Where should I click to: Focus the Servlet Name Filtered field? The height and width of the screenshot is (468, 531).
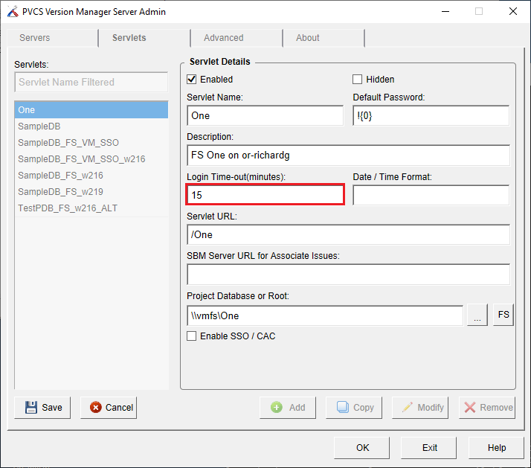coord(91,82)
